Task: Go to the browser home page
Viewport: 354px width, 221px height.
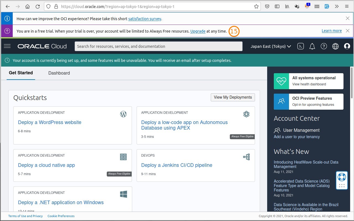Action: 27,6
